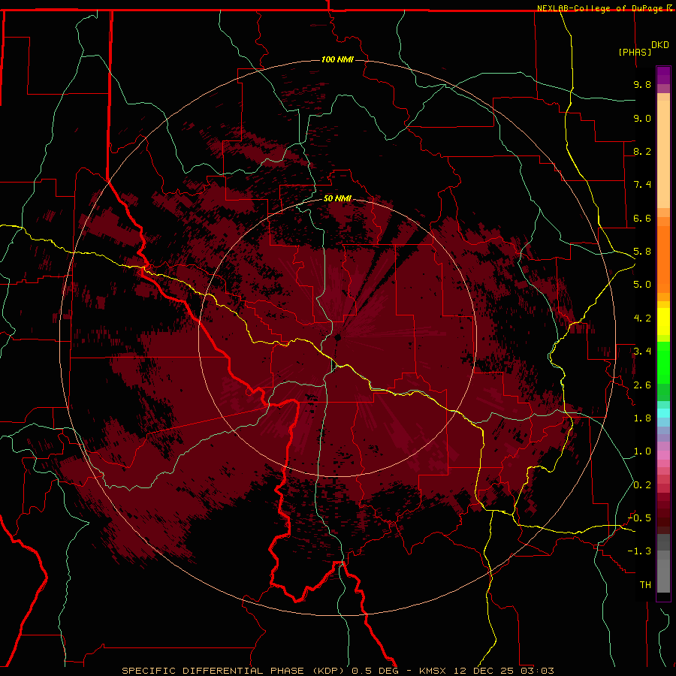Click the -0.5 value on the scale
This screenshot has width=676, height=676.
tap(639, 518)
